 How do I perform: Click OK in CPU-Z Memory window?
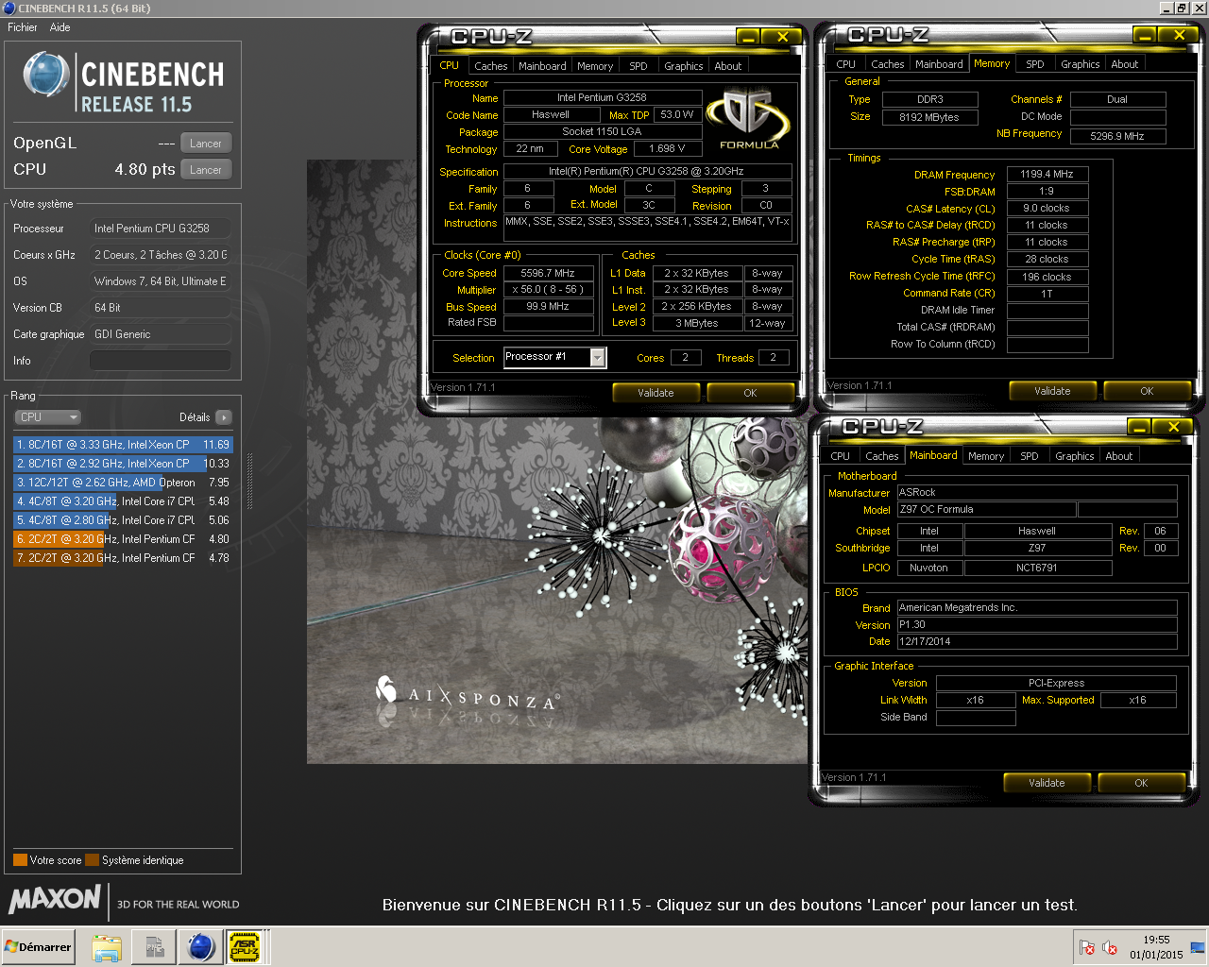coord(1147,391)
